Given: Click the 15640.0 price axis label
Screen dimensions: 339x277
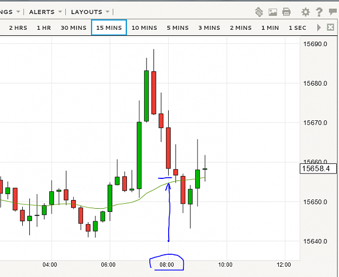Looking at the screenshot, I should (315, 241).
